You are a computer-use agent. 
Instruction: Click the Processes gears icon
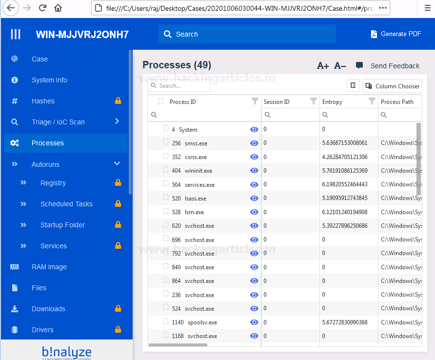pos(15,143)
